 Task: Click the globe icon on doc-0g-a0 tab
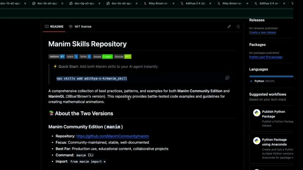coord(71,3)
